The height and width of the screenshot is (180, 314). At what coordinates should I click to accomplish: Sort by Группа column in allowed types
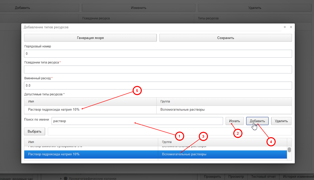(224, 101)
